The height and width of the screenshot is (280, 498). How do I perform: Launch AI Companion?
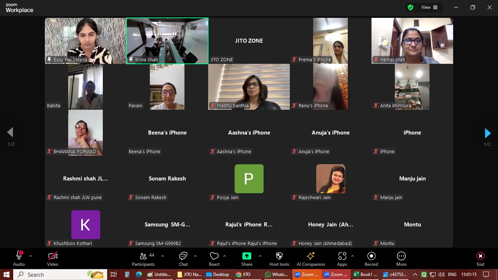pyautogui.click(x=311, y=259)
